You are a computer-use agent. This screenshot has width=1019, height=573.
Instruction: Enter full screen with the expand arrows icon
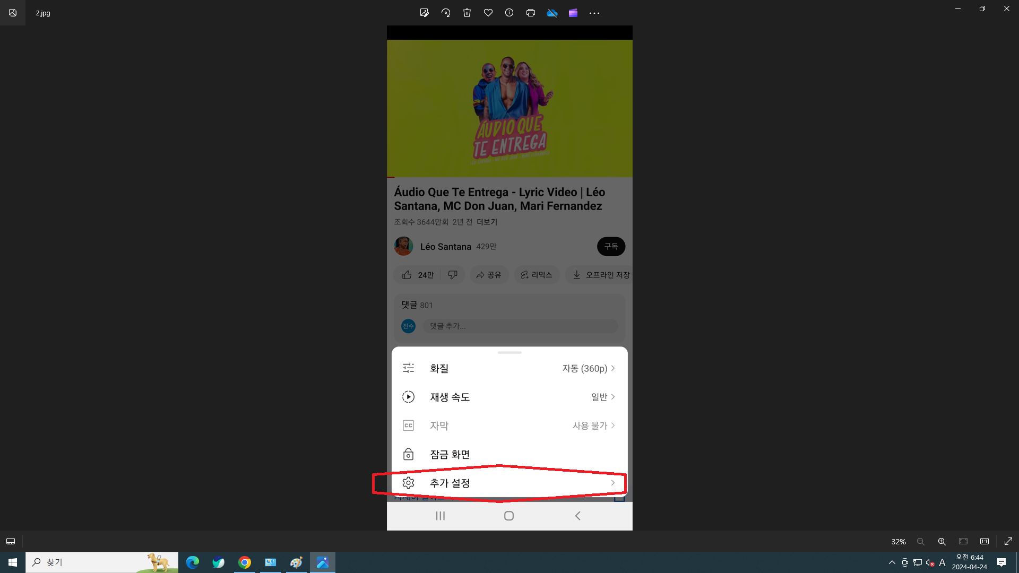click(1008, 541)
